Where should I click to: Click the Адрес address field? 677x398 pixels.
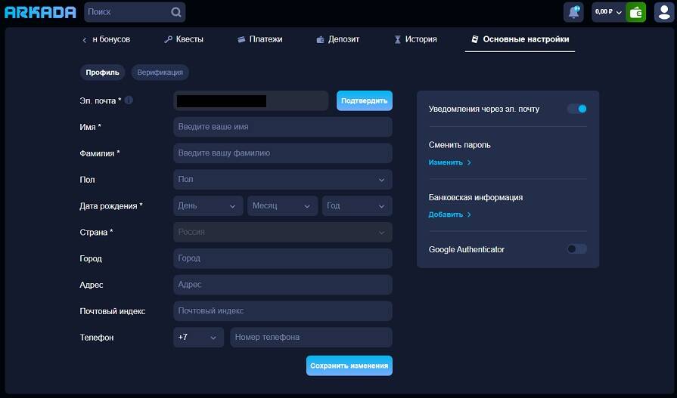(283, 285)
